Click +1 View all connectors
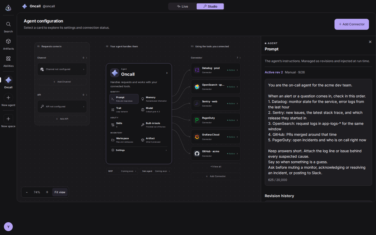Screen dimensions: 376x235 pos(216,167)
